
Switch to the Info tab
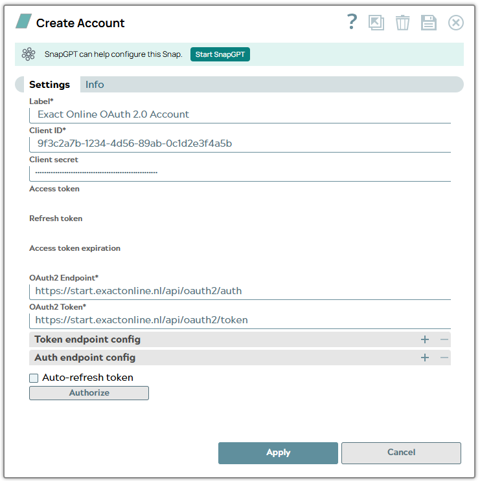click(x=95, y=84)
